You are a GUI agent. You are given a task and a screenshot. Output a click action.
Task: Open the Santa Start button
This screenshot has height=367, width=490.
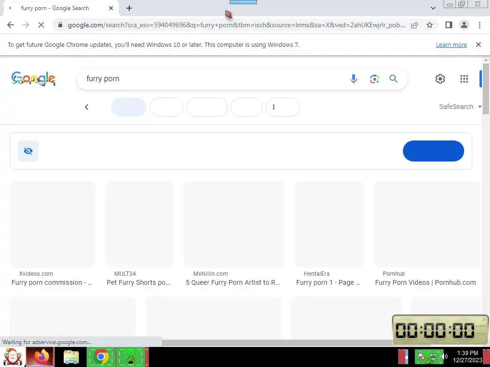[x=12, y=357]
